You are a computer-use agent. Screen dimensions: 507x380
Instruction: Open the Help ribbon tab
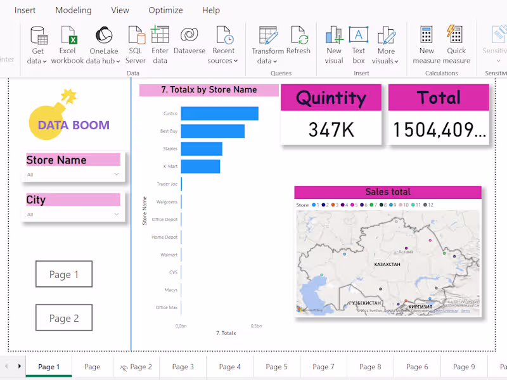211,10
